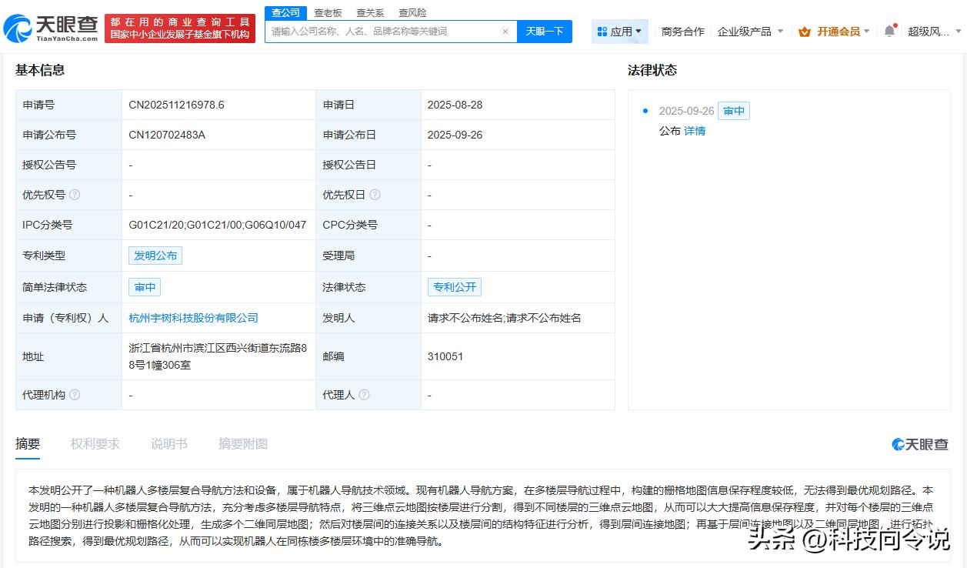967x568 pixels.
Task: Click the TianYanCha logo
Action: (51, 28)
